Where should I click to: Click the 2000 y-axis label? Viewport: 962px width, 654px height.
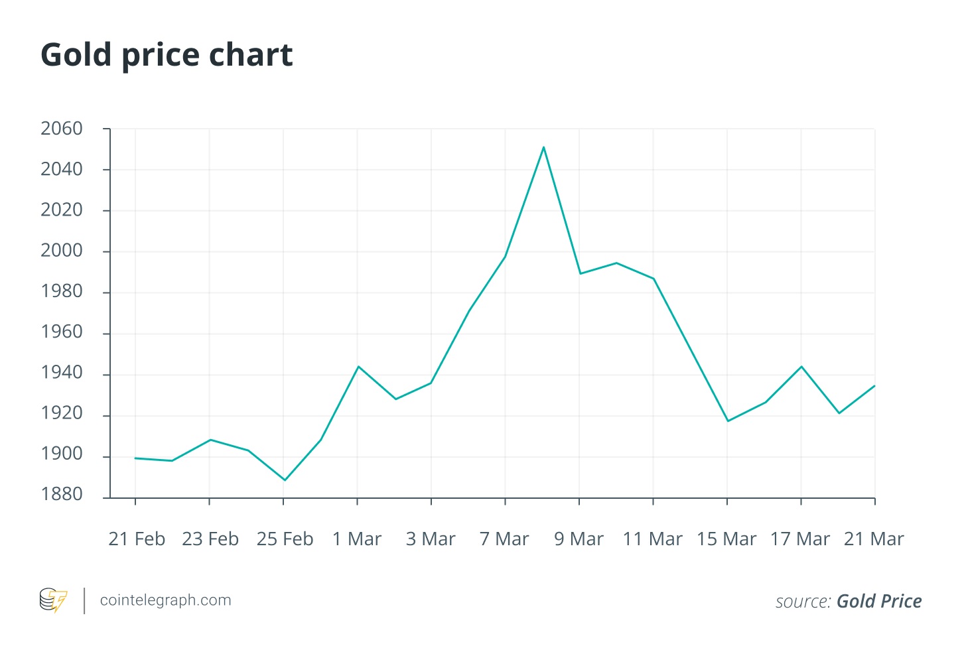(62, 251)
